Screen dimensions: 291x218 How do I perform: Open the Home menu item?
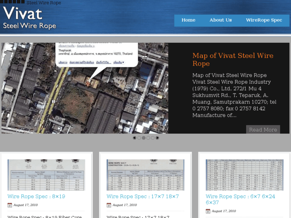(x=189, y=20)
